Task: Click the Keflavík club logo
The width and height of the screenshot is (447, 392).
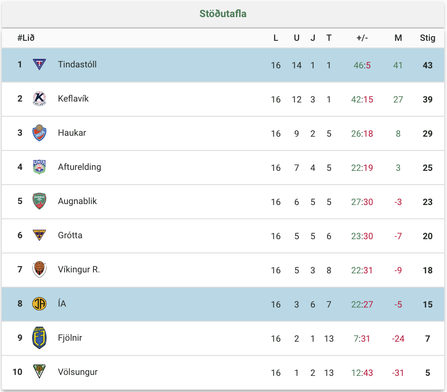Action: [39, 99]
